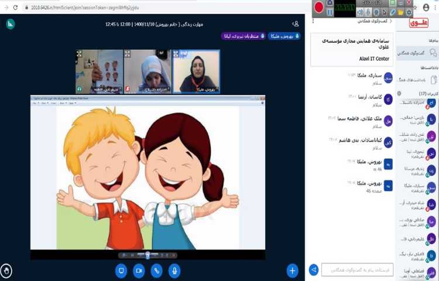Click the leave audio phone button
The width and height of the screenshot is (439, 281).
coord(156,270)
